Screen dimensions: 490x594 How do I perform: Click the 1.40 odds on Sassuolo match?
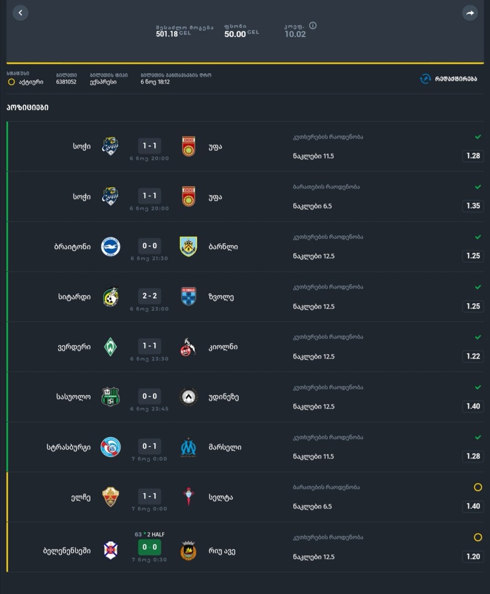[x=473, y=406]
